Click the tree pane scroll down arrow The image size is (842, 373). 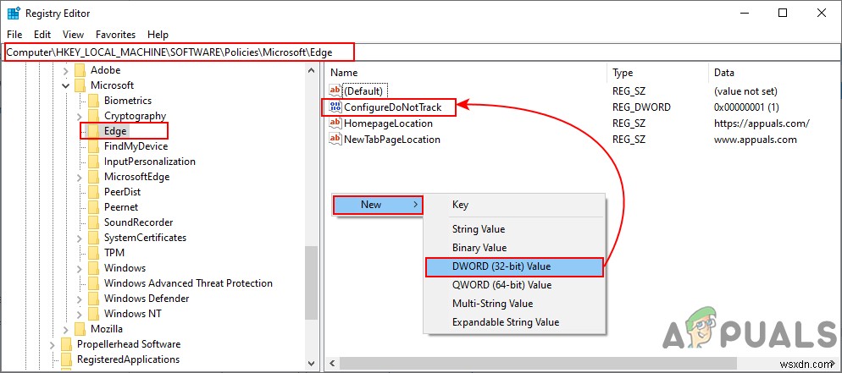point(312,363)
